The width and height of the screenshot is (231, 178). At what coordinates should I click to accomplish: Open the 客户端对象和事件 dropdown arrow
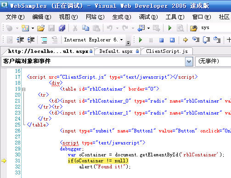click(189, 62)
